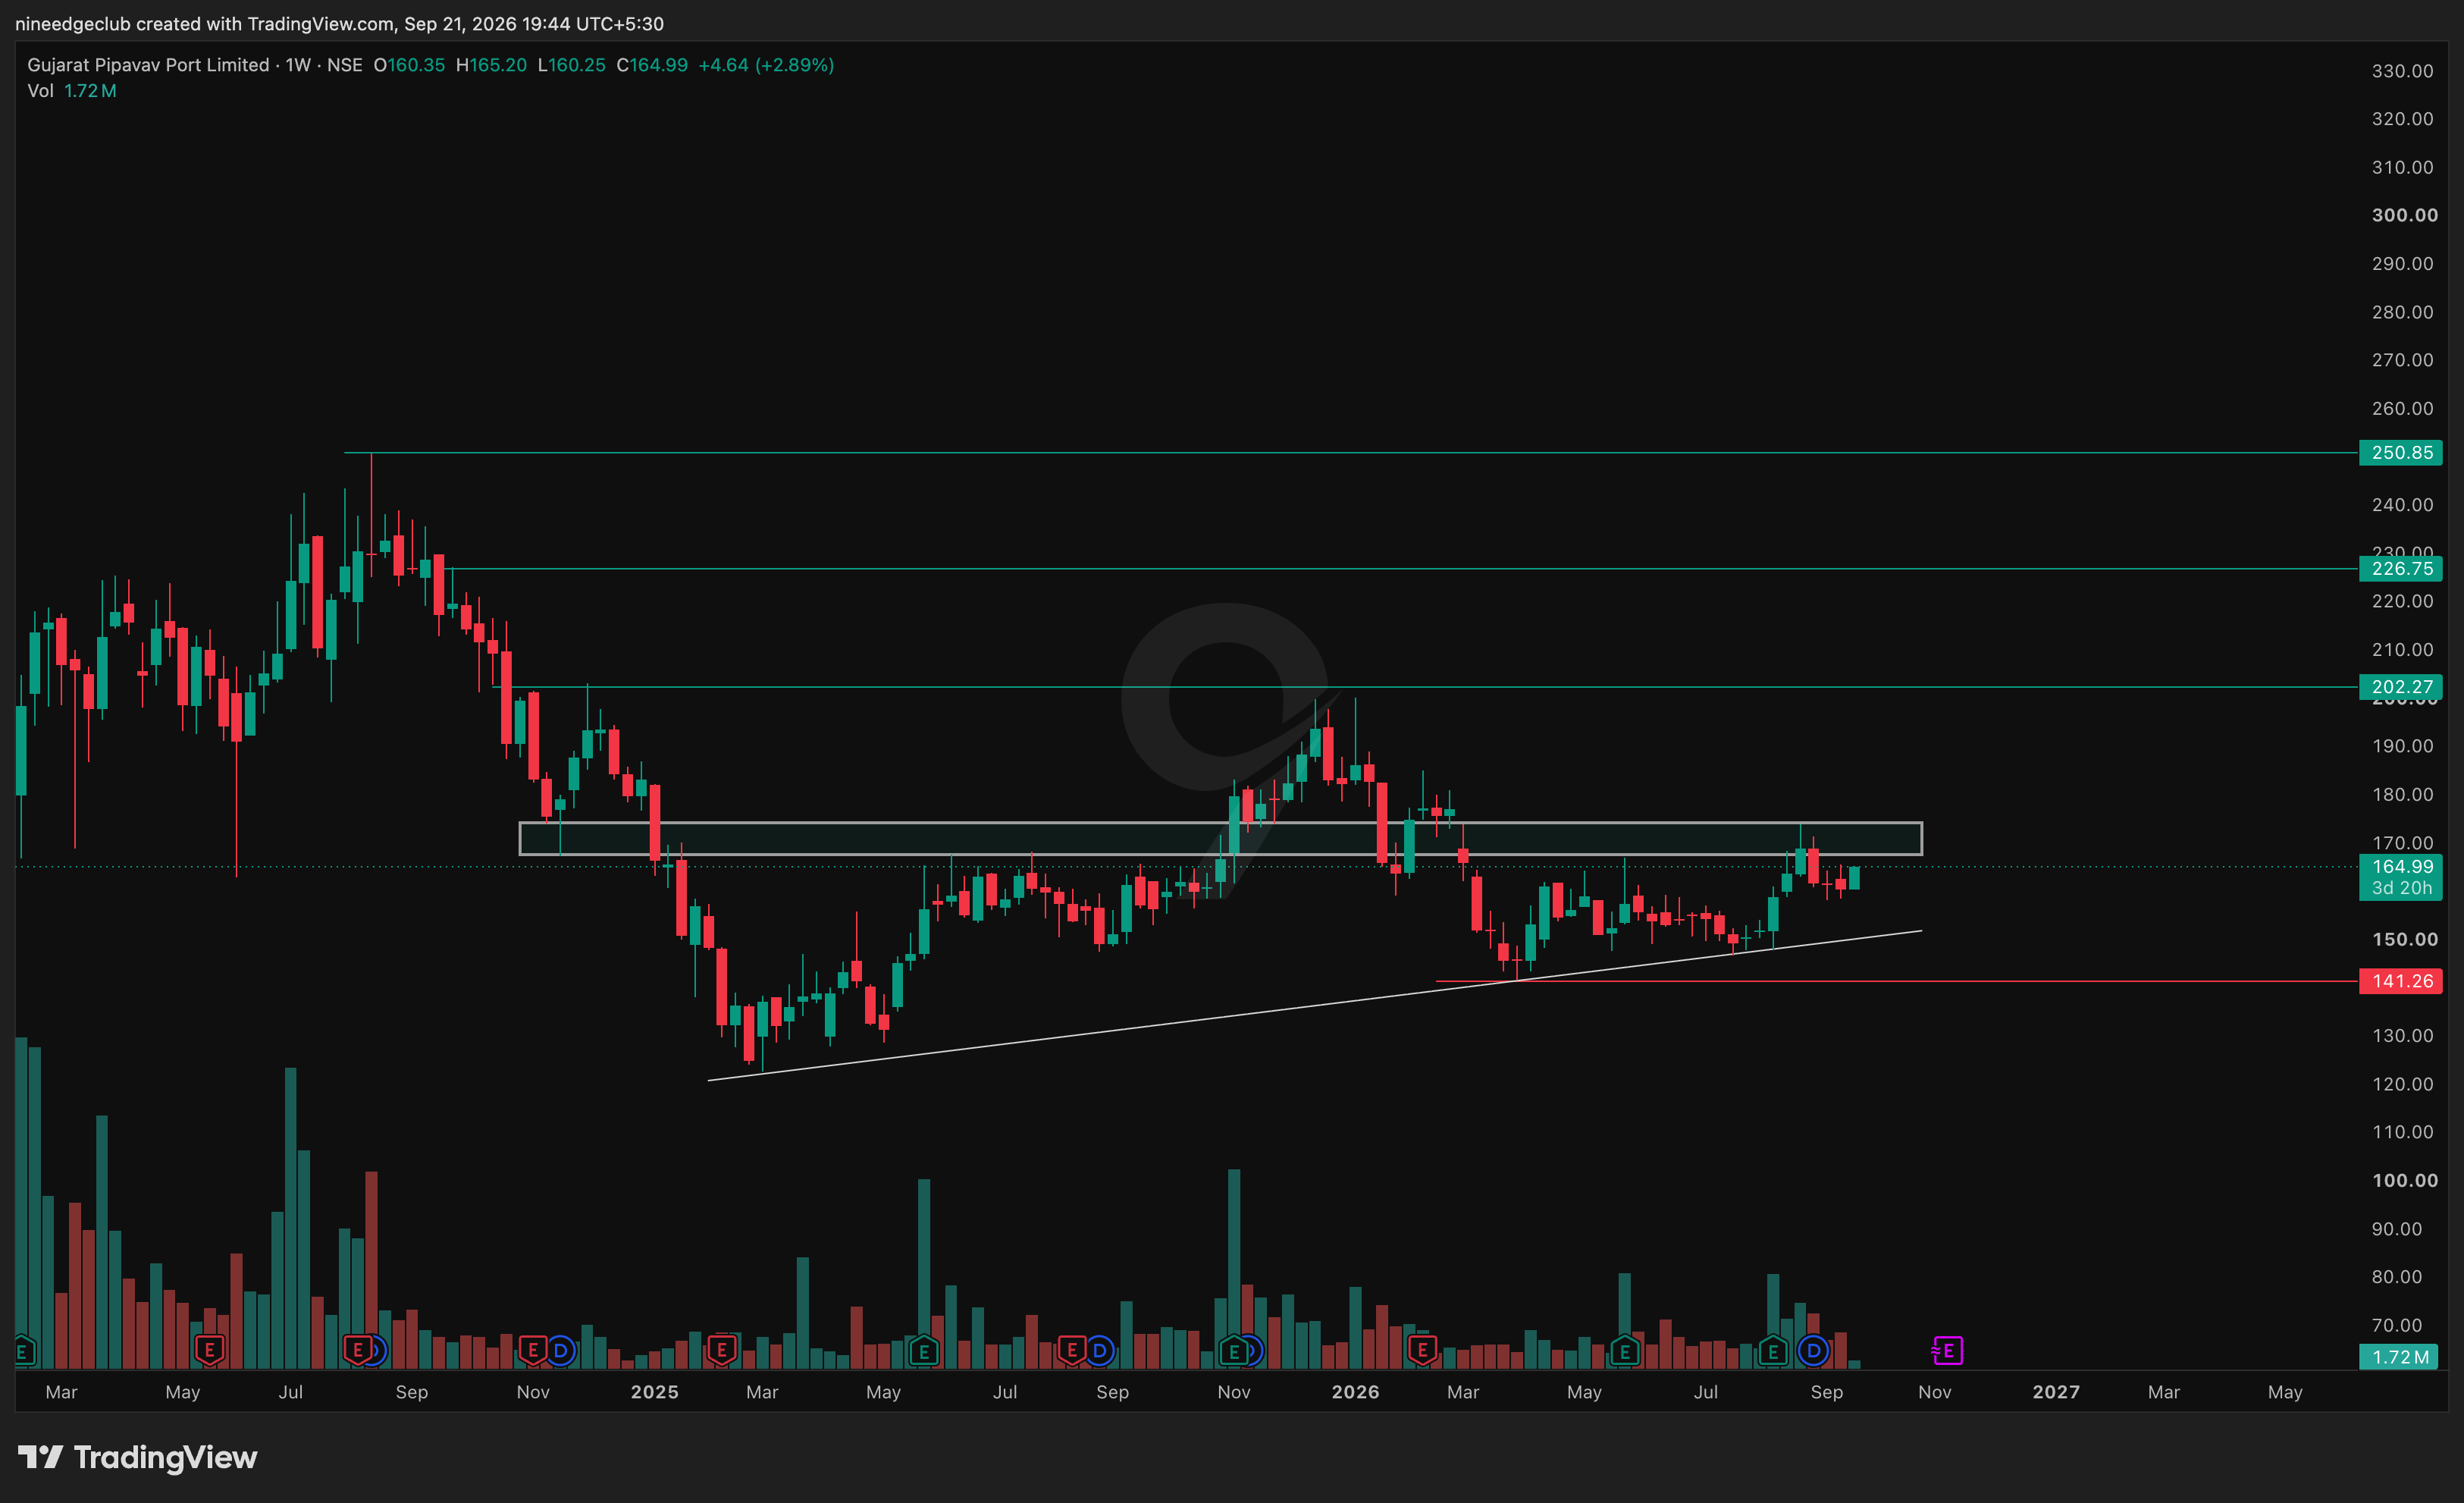Select the red 141.26 price level label

point(2400,981)
